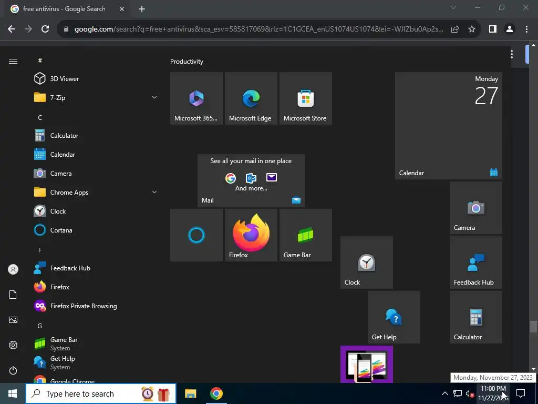Image resolution: width=538 pixels, height=404 pixels.
Task: Go back in Chrome
Action: [12, 29]
